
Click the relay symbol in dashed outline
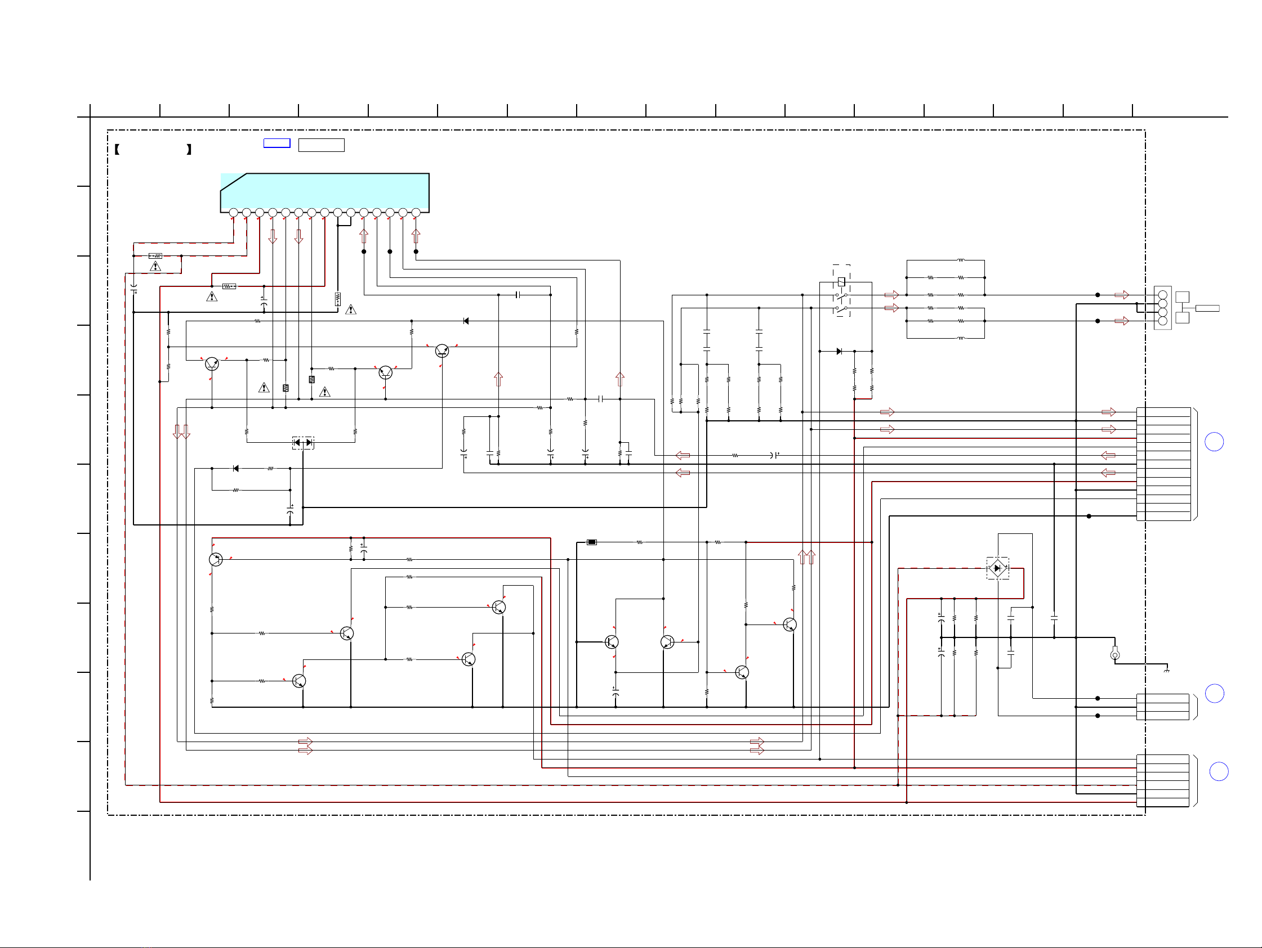[x=841, y=290]
